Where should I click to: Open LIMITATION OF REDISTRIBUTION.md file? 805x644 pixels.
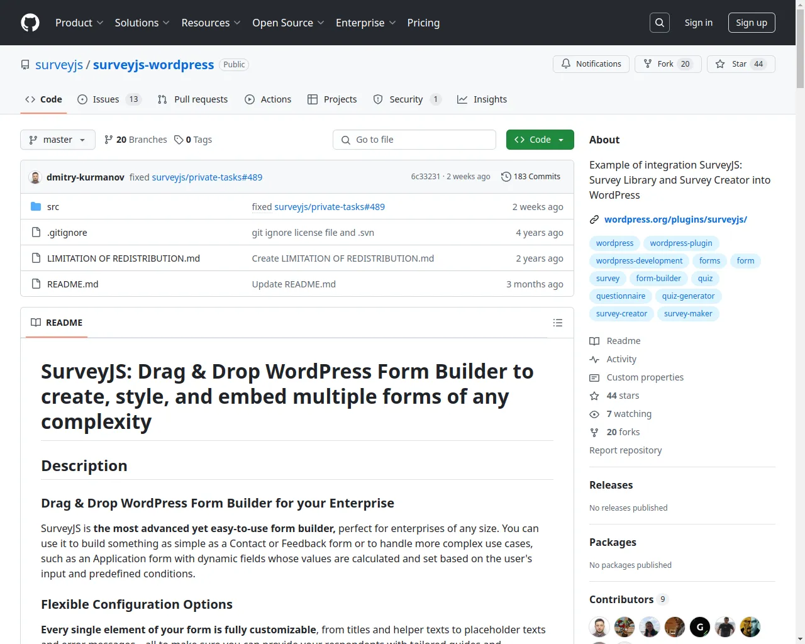[x=123, y=258]
